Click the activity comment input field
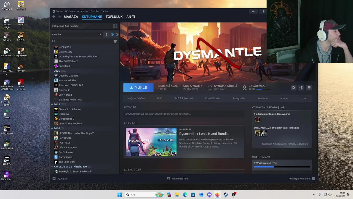 click(x=184, y=114)
